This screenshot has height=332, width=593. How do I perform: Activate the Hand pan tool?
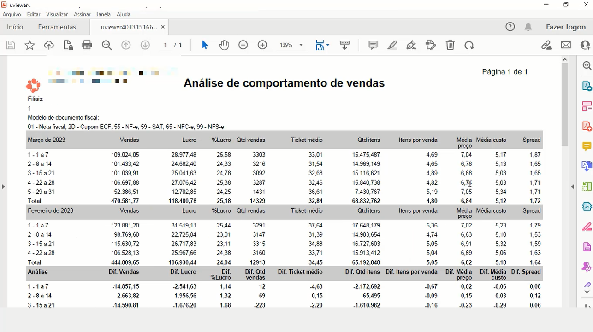224,45
